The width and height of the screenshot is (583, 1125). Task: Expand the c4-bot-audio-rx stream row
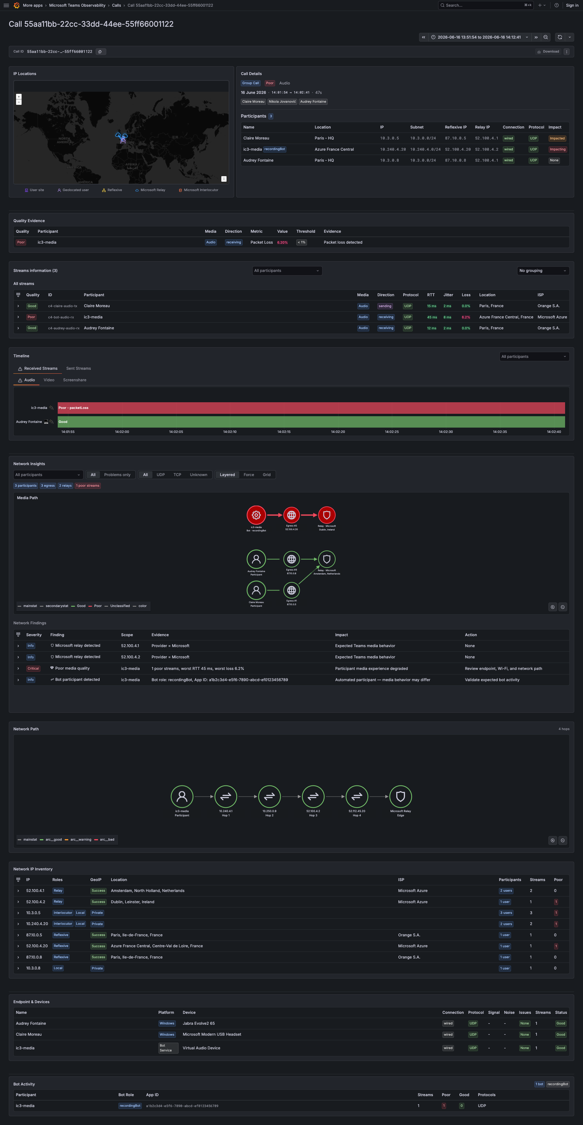click(x=18, y=317)
